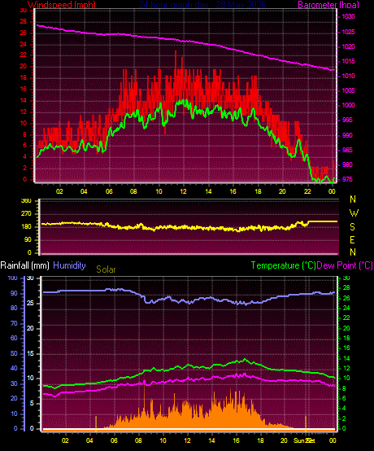Viewport: 374px width, 451px height.
Task: Click the 1015 value on the barometer axis
Action: pos(348,61)
